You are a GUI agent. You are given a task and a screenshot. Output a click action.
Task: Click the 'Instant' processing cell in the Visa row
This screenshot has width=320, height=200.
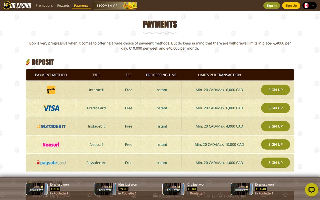click(161, 108)
